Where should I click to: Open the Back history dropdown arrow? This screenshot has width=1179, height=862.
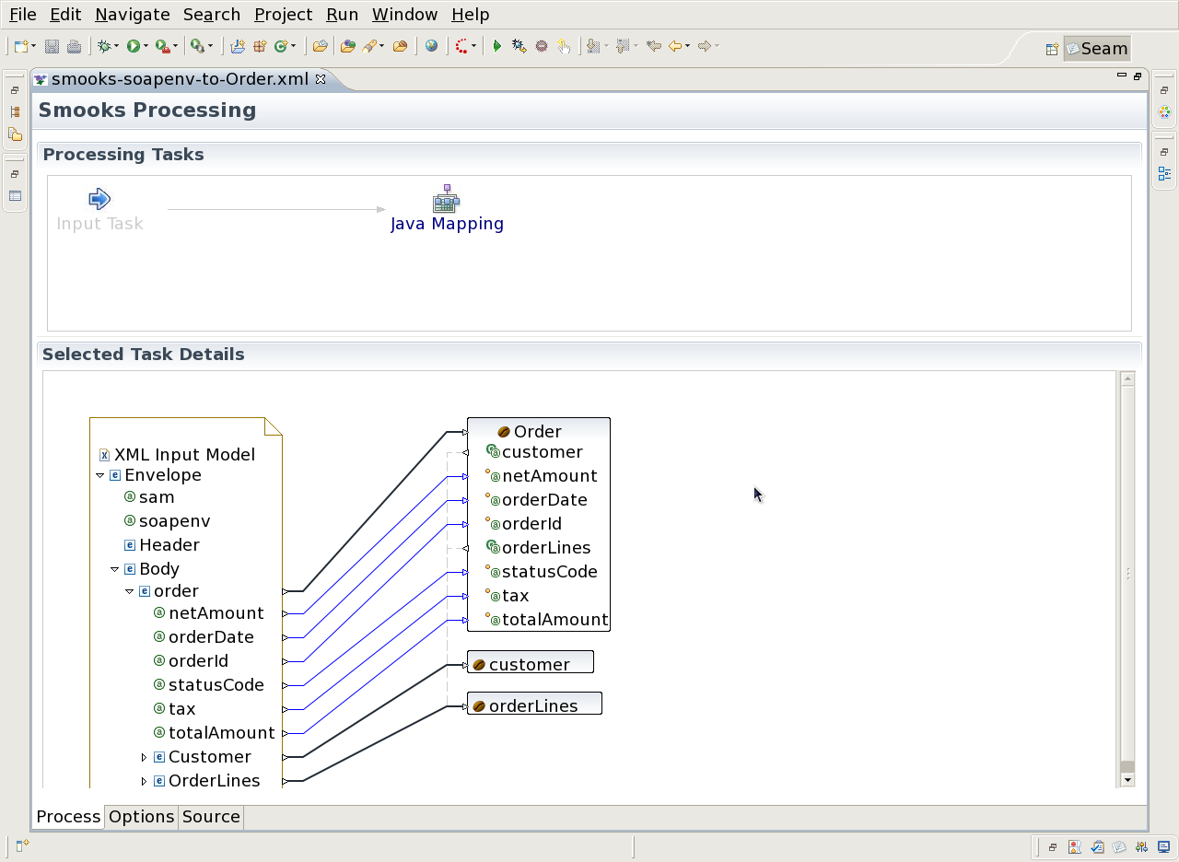tap(687, 46)
